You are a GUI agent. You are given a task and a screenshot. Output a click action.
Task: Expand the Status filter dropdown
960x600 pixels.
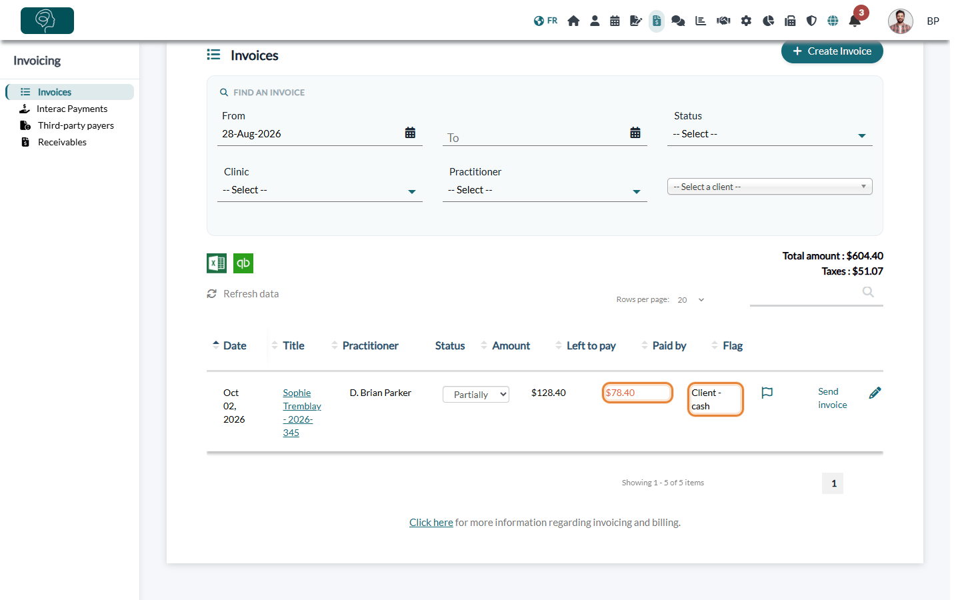(770, 134)
